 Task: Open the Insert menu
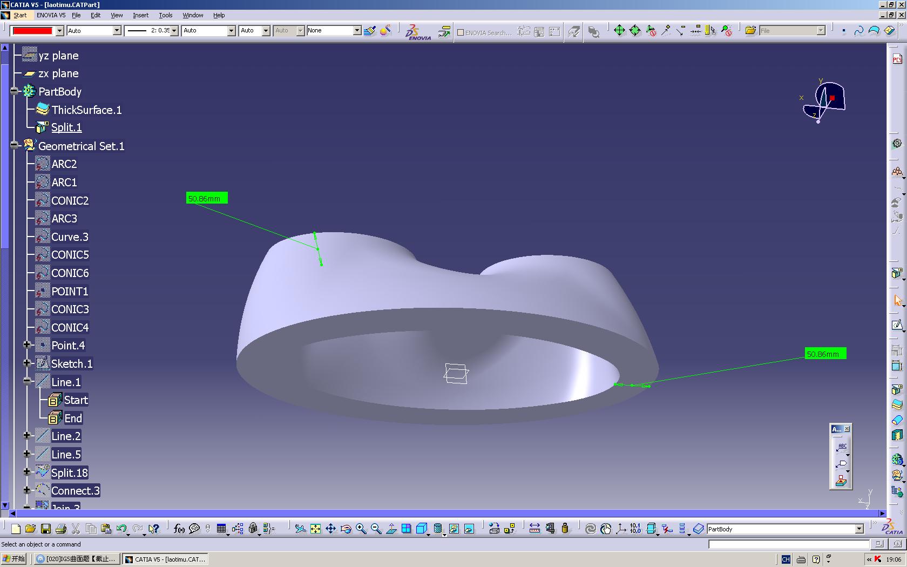141,15
